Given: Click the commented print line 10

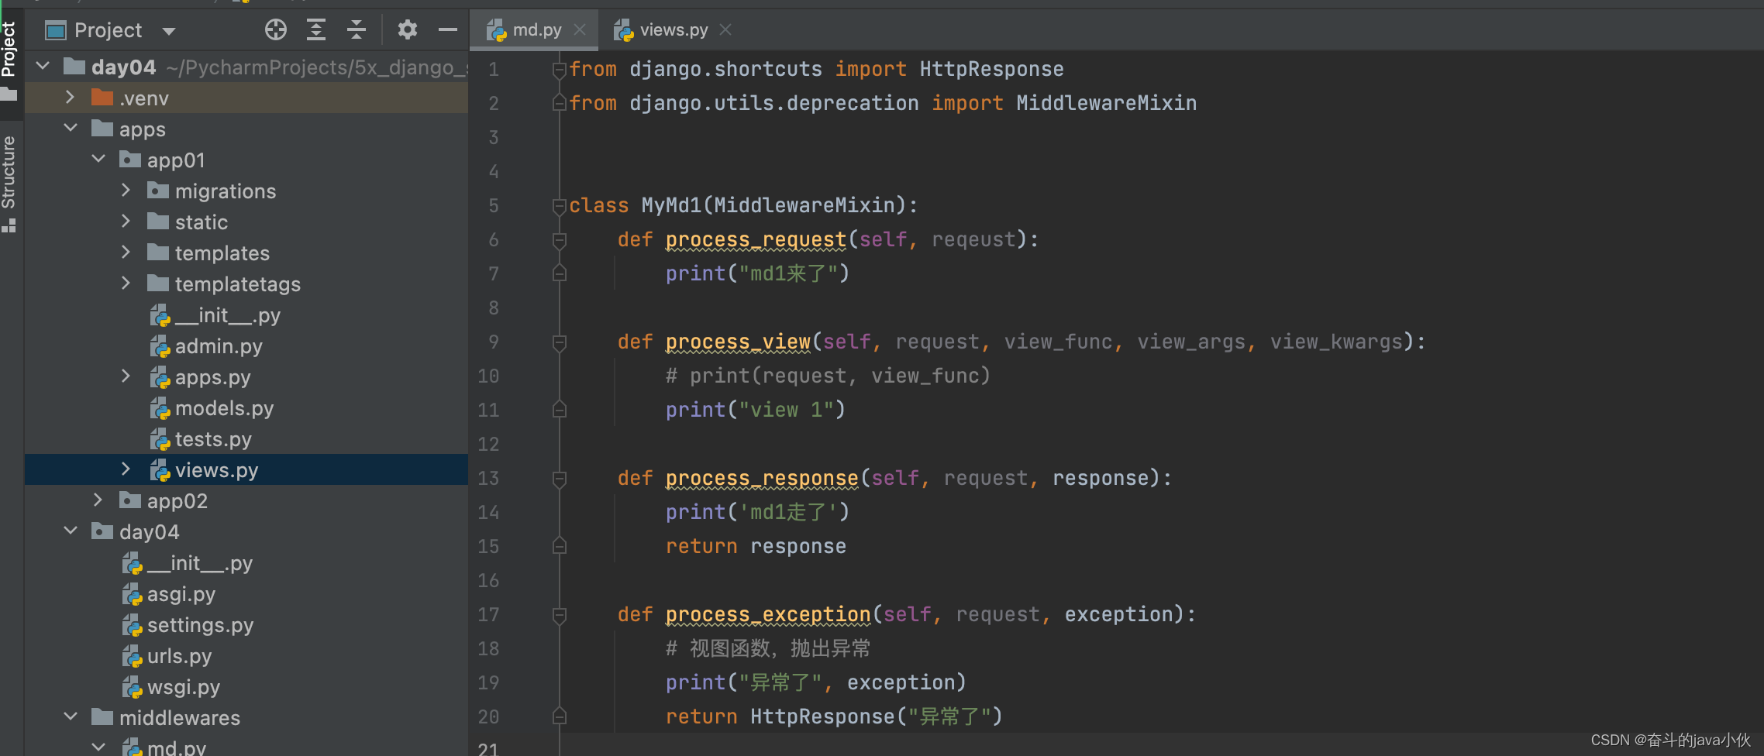Looking at the screenshot, I should coord(828,376).
